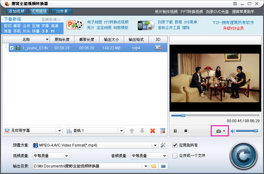
Task: Stop the video preview
Action: pyautogui.click(x=186, y=131)
